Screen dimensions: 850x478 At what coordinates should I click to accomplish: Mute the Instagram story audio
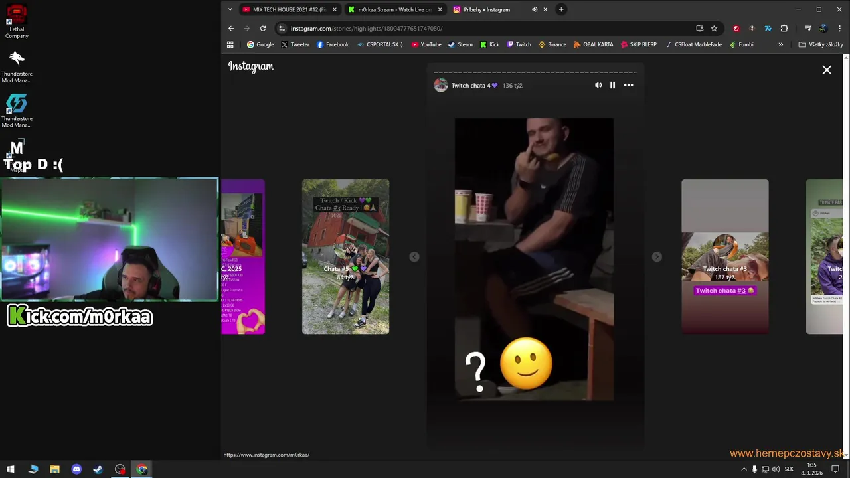pyautogui.click(x=598, y=85)
